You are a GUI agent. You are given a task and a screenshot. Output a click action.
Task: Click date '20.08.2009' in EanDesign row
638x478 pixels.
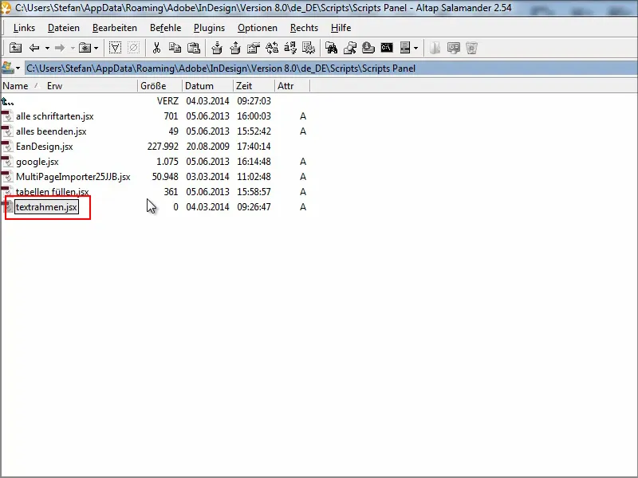pyautogui.click(x=207, y=147)
